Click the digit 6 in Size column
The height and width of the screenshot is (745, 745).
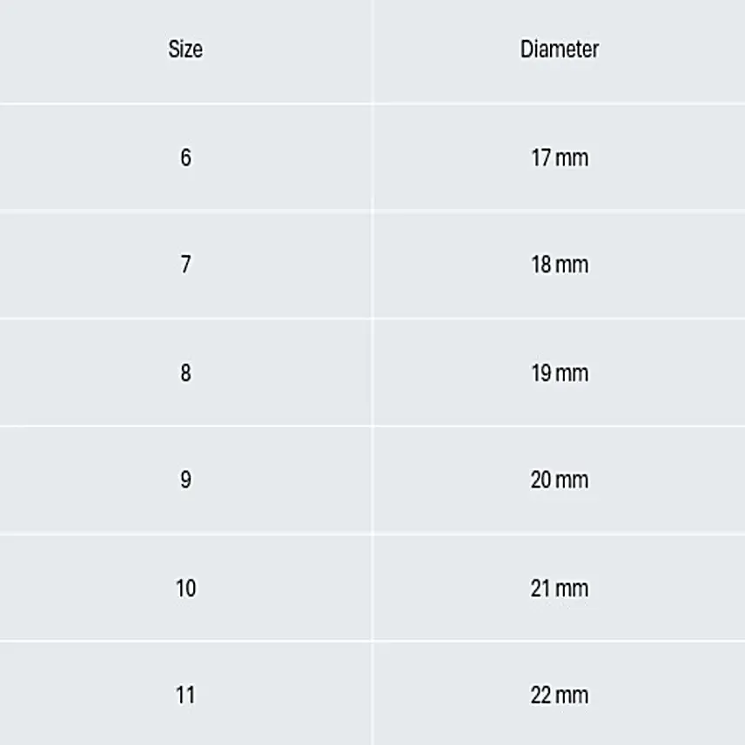185,158
